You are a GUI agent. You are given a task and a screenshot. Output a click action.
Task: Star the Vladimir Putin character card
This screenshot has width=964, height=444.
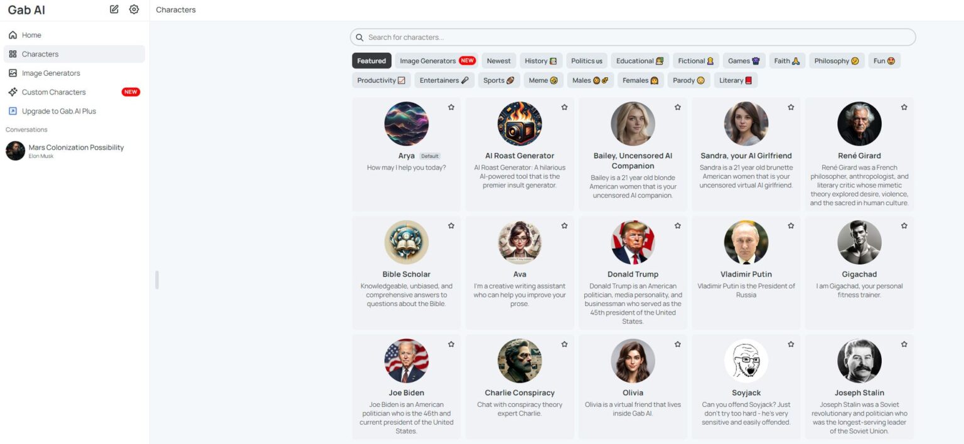click(791, 225)
